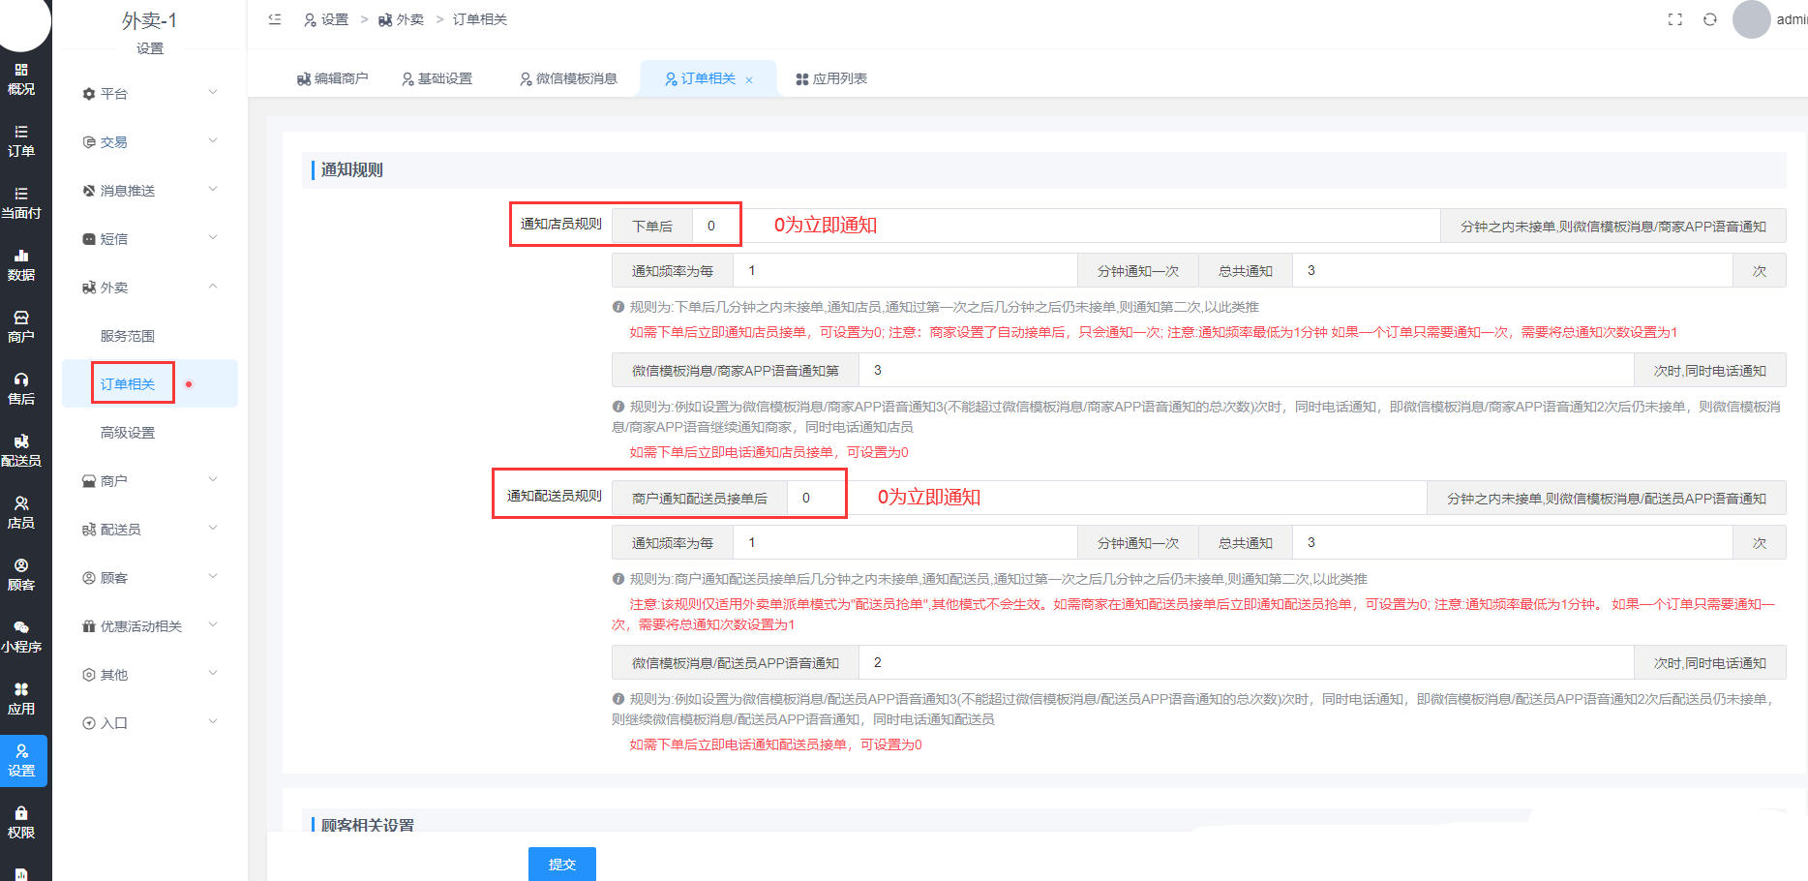Expand the 交易 menu group
The width and height of the screenshot is (1808, 881).
150,142
